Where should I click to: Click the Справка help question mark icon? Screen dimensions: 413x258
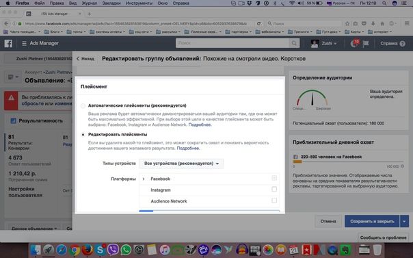click(x=403, y=44)
